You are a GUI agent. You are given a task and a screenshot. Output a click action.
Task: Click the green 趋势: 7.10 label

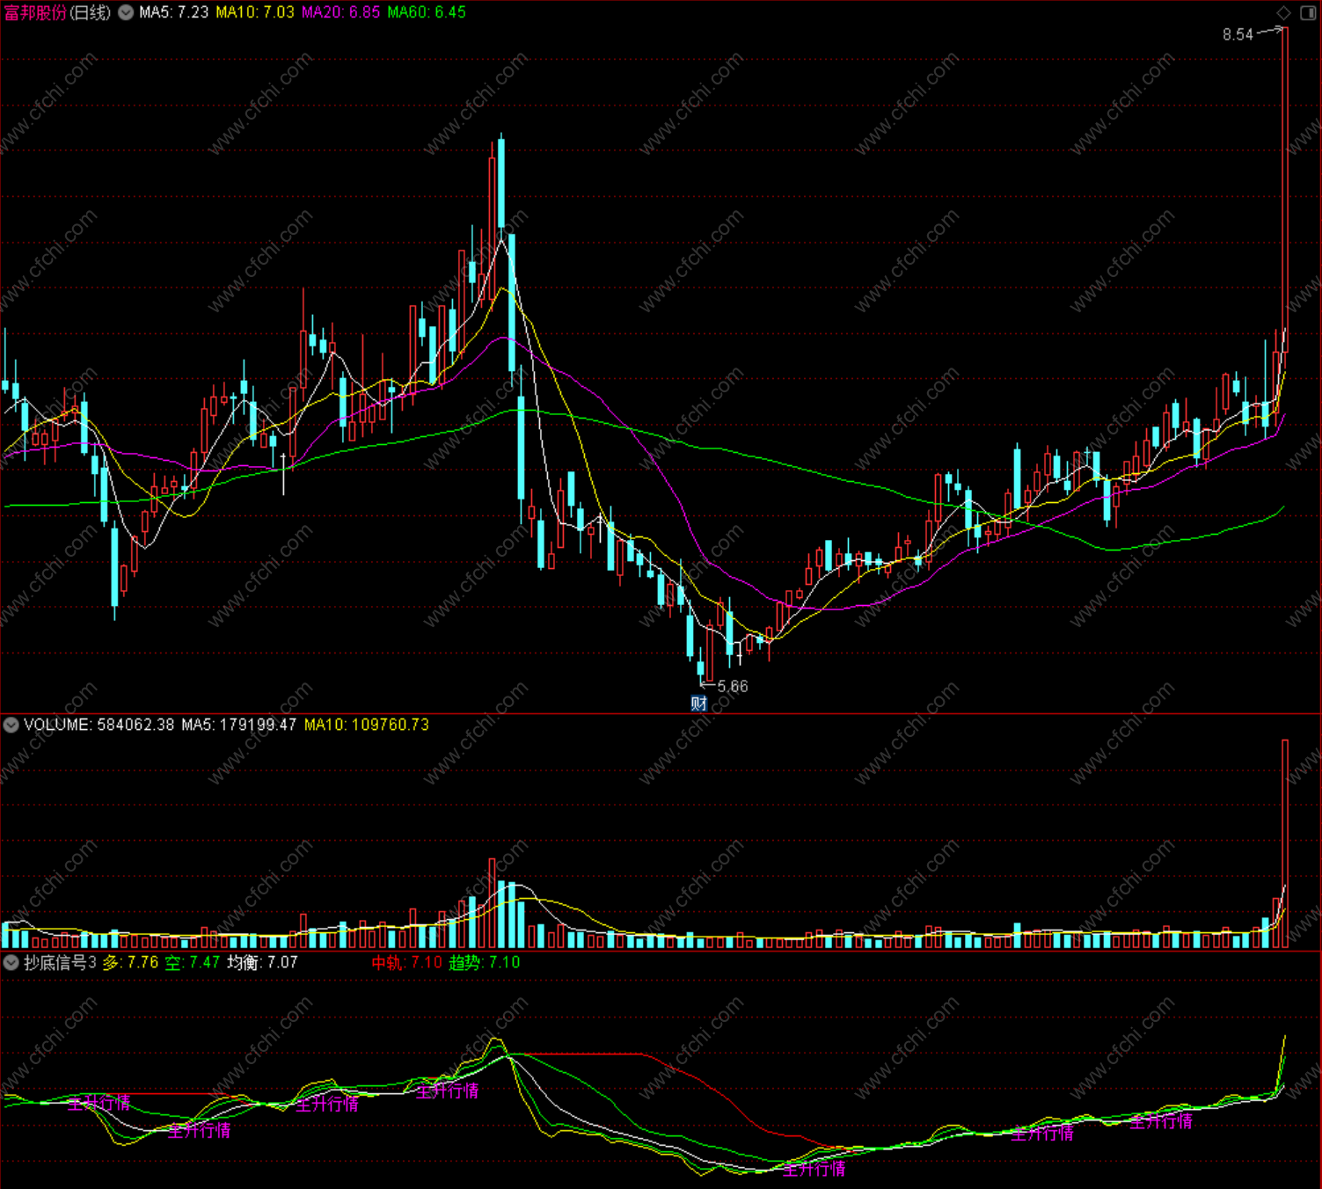[x=485, y=962]
